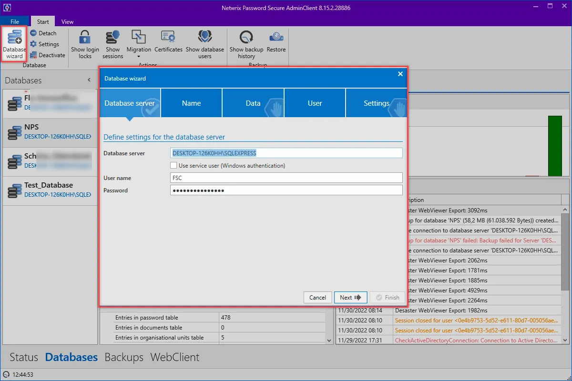The width and height of the screenshot is (572, 381).
Task: Click the clock icon in the status bar
Action: tap(6, 375)
